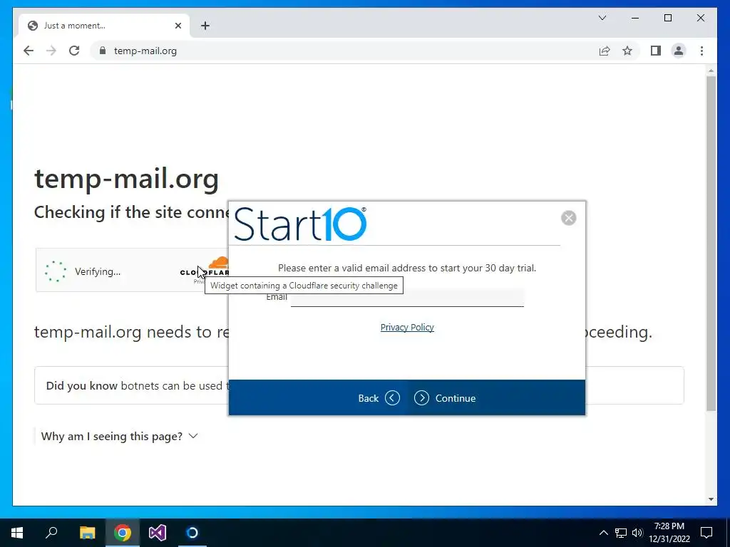Click scrollbar up arrow
Viewport: 730px width, 547px height.
coord(711,71)
